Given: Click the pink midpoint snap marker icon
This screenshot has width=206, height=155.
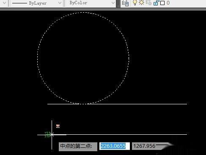Looking at the screenshot, I should tap(58, 126).
